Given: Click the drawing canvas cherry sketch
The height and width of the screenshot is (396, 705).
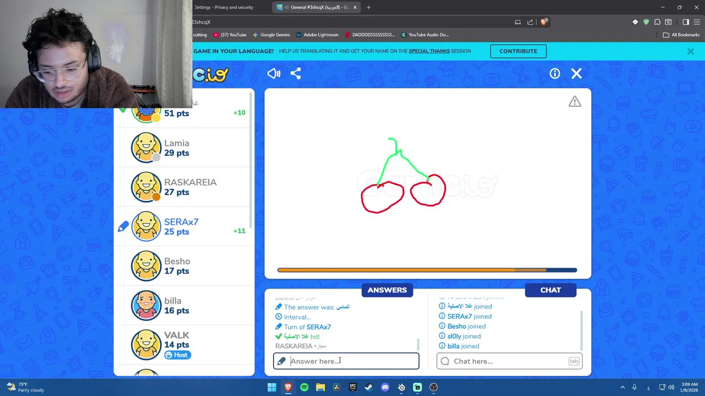Looking at the screenshot, I should point(403,176).
